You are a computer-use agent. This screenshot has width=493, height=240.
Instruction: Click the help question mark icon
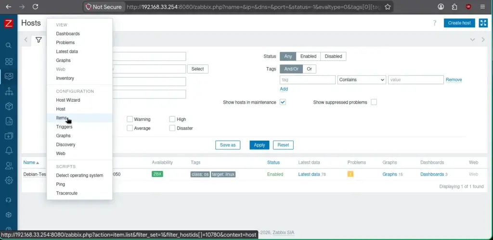(x=435, y=23)
